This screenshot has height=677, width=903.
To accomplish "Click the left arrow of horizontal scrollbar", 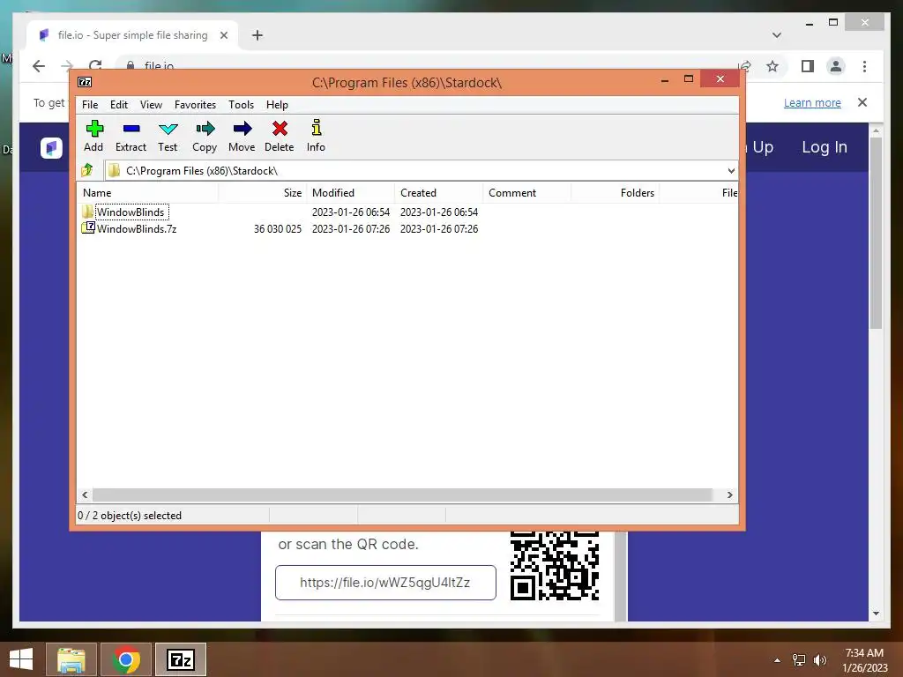I will [86, 495].
